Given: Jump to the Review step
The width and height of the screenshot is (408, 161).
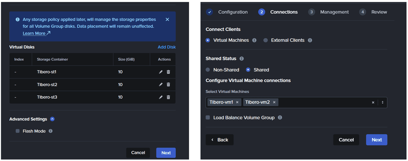Looking at the screenshot, I should tap(373, 12).
